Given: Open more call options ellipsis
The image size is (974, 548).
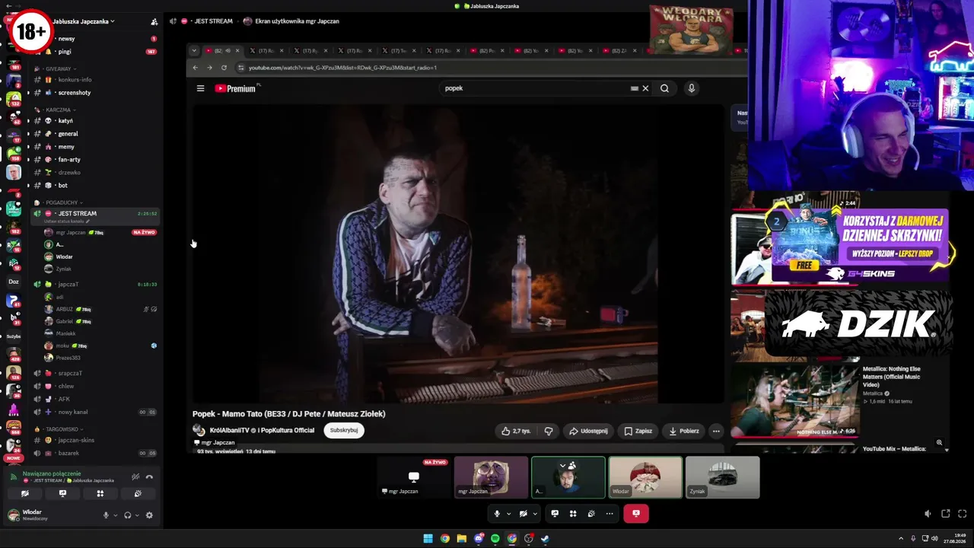Looking at the screenshot, I should click(x=610, y=514).
